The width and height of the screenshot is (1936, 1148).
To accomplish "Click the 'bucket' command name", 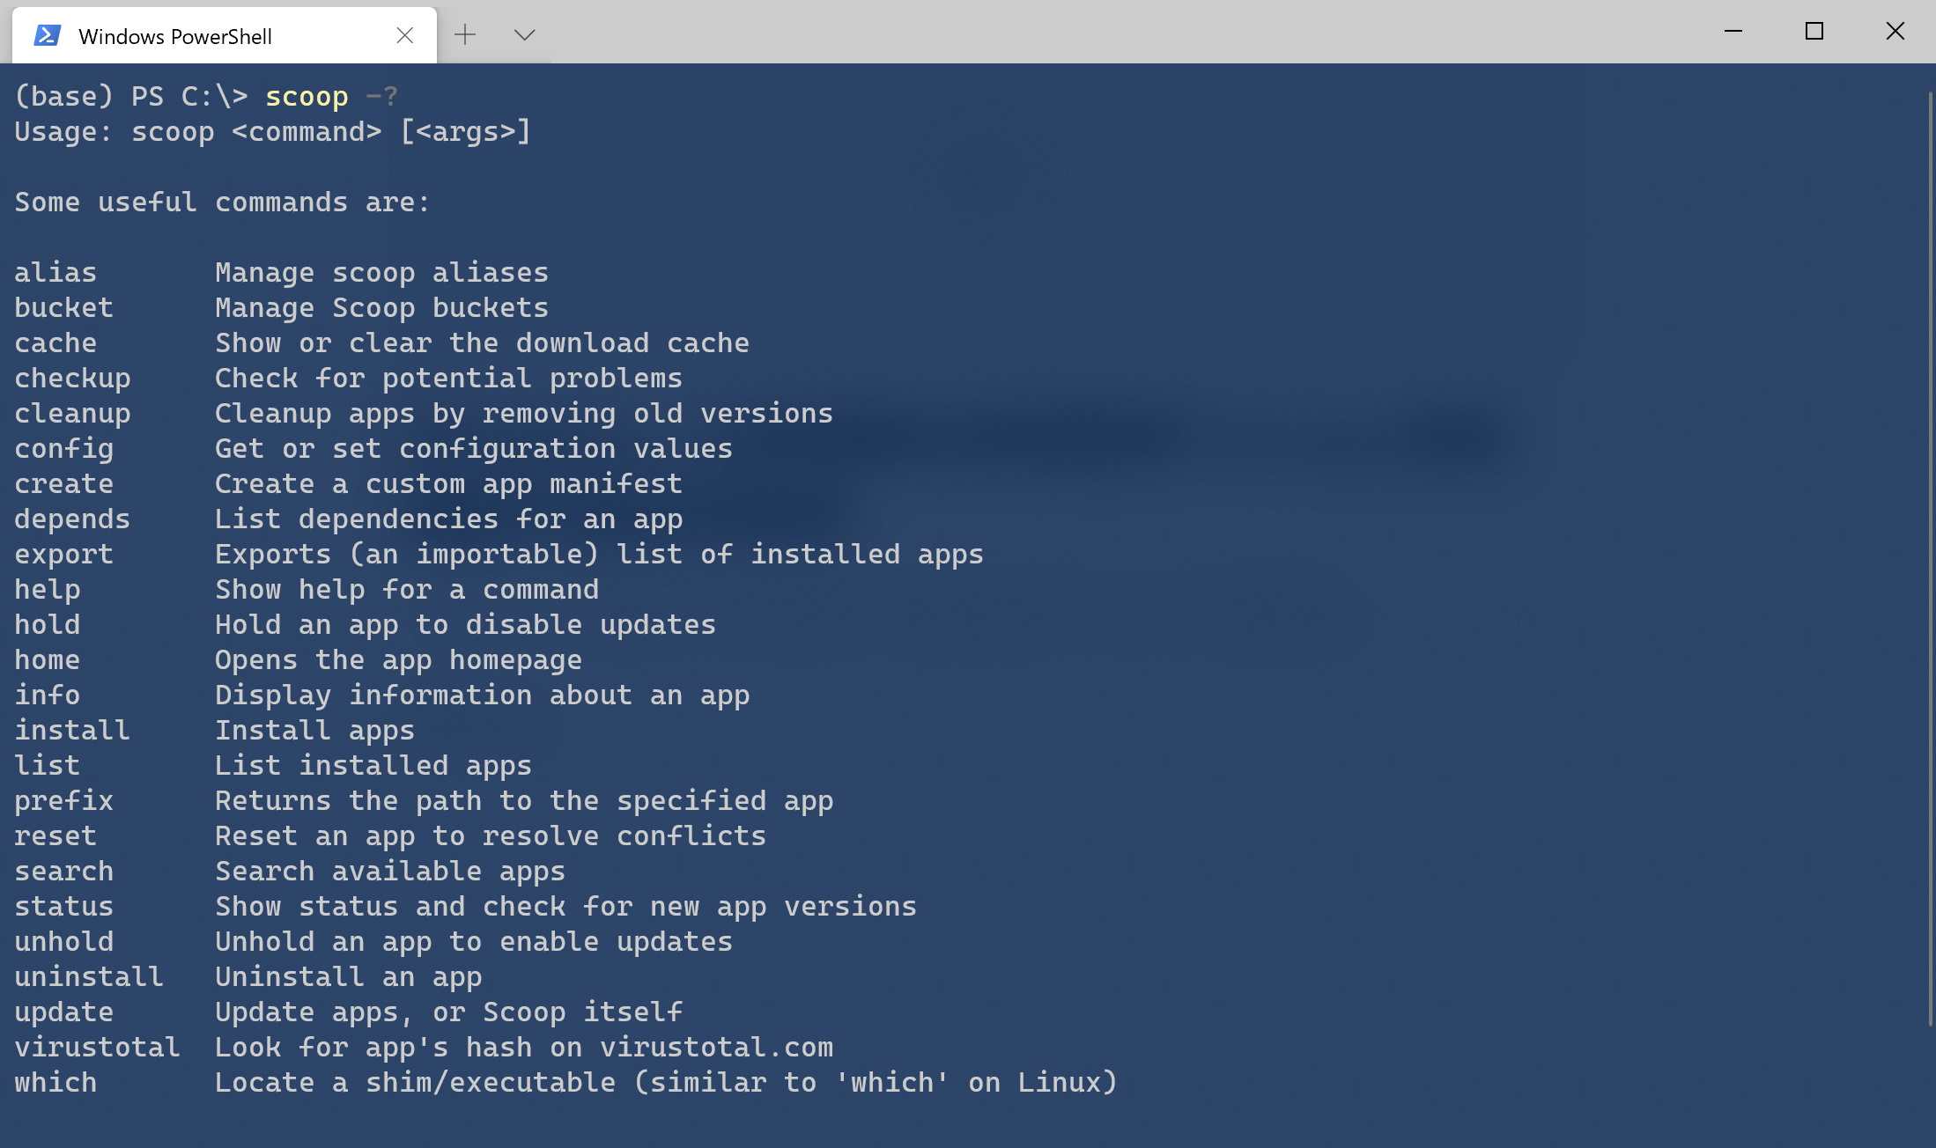I will coord(63,307).
